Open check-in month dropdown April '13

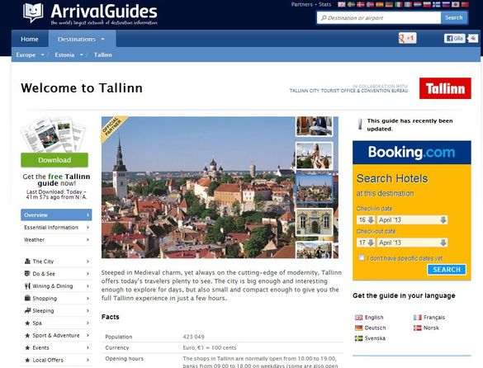(x=412, y=219)
